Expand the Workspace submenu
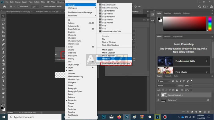Viewport: 214px width, 120px height. (x=81, y=8)
